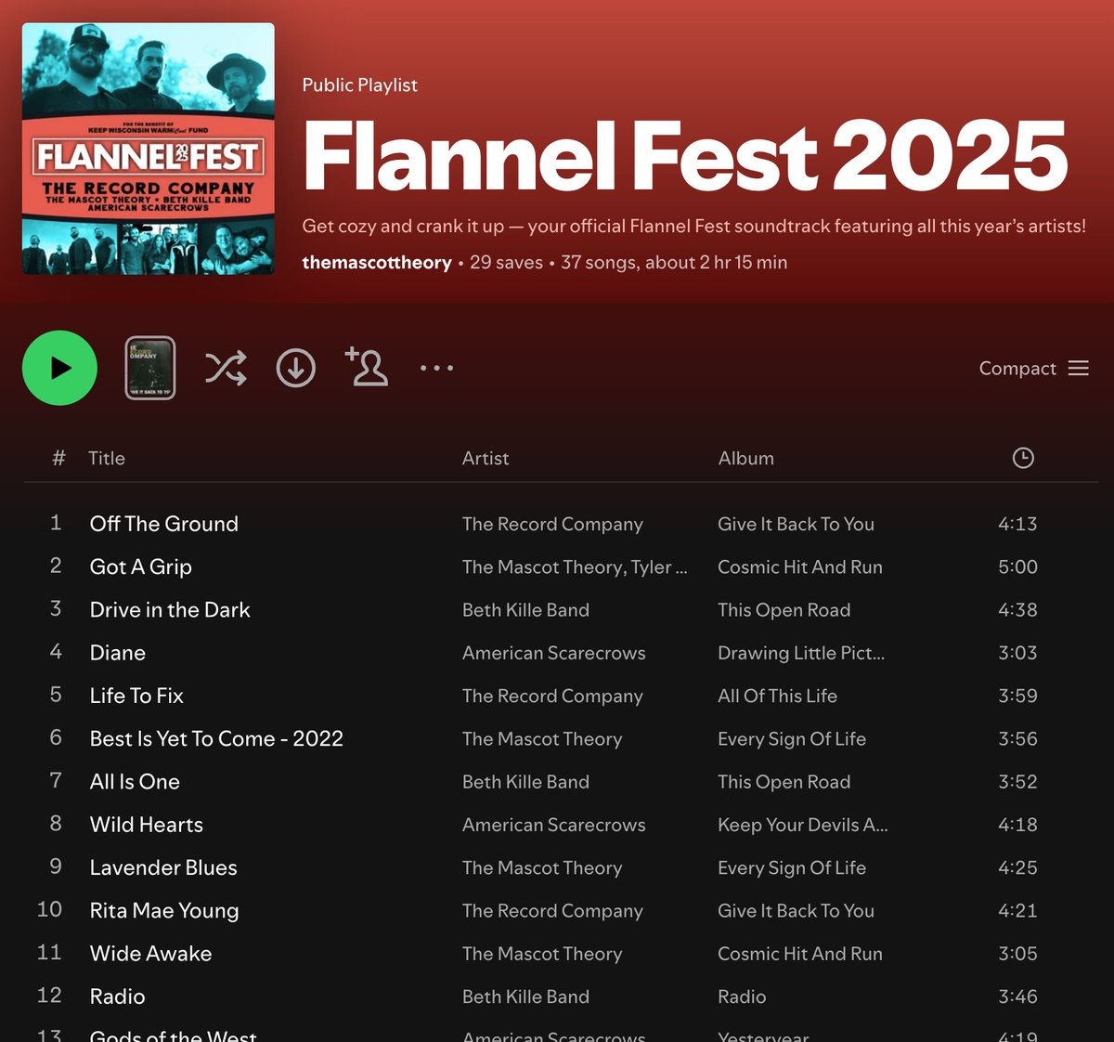The width and height of the screenshot is (1114, 1042).
Task: Invite collaborators with the add-person icon
Action: 367,367
